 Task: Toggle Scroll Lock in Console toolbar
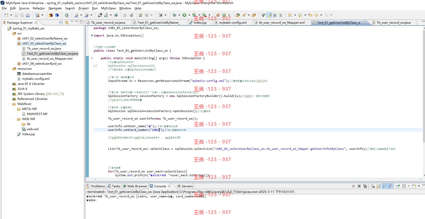pos(378,186)
